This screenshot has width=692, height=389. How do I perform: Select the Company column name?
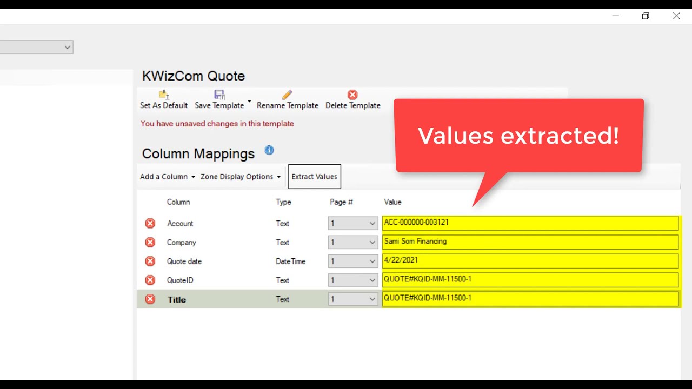181,243
